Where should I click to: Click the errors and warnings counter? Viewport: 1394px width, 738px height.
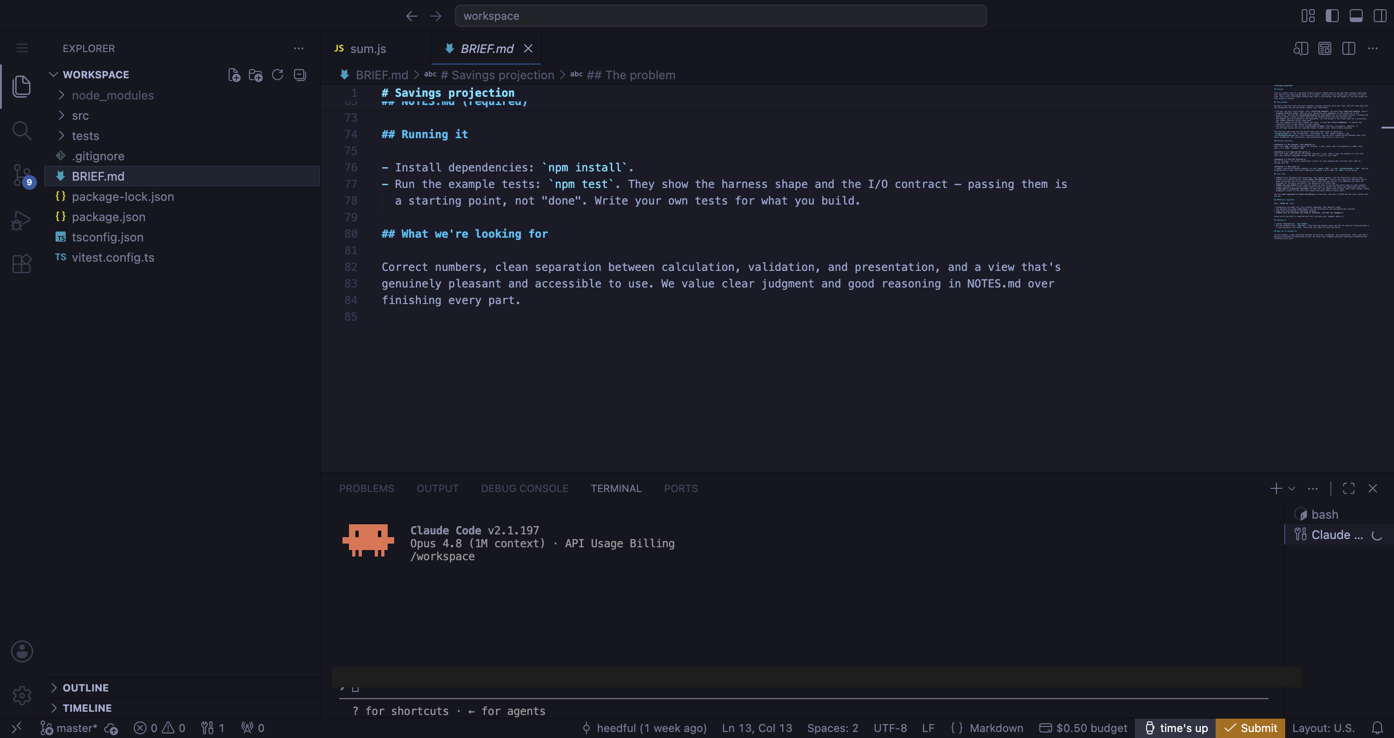pos(159,728)
